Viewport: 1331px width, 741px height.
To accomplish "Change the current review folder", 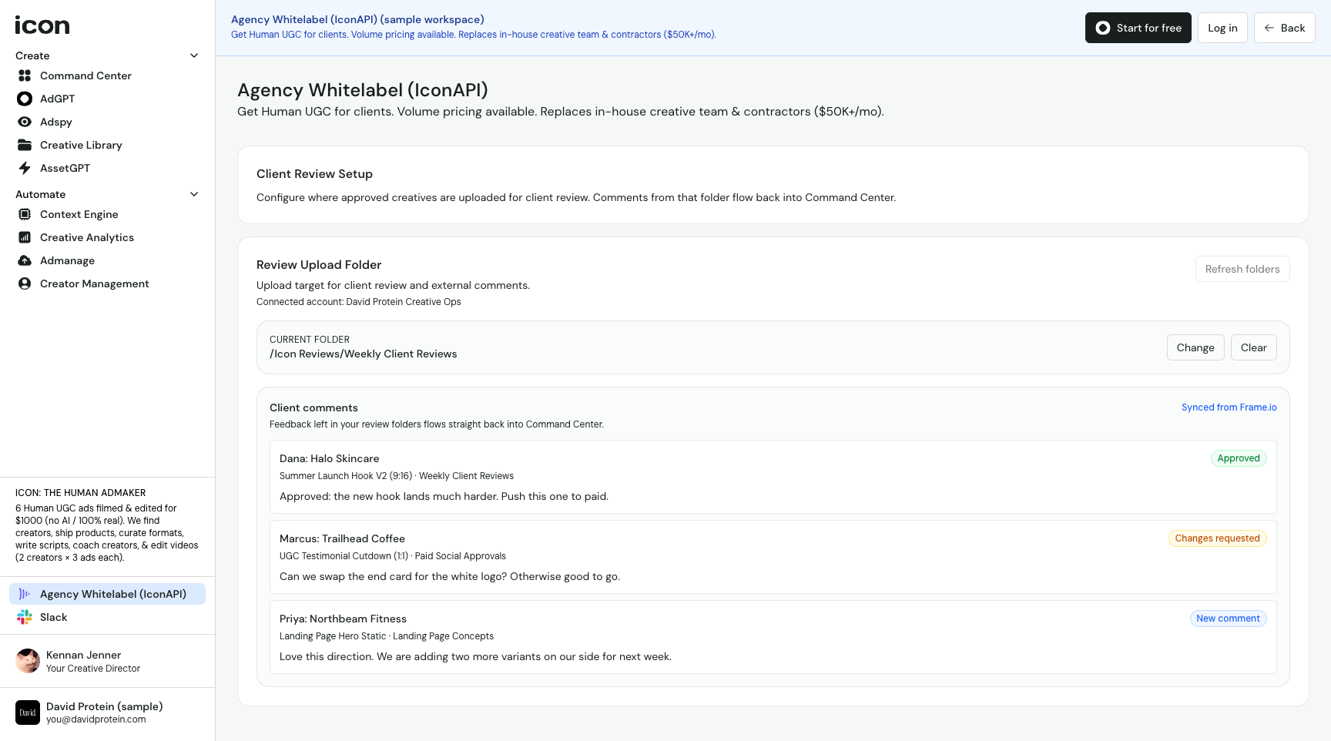I will 1195,347.
